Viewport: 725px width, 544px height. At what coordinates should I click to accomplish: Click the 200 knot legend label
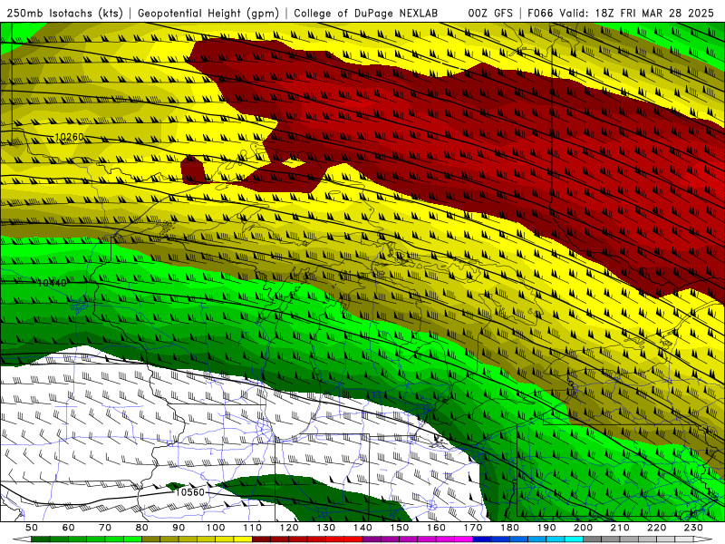pyautogui.click(x=583, y=528)
